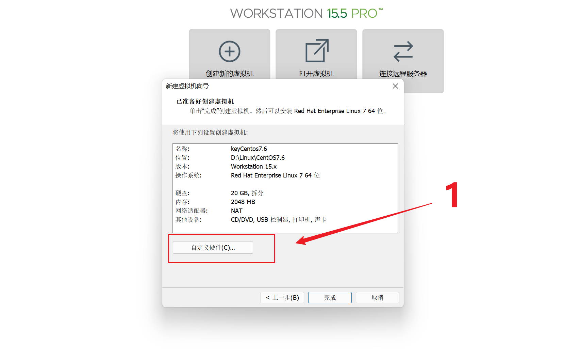Click the 新建虚拟机向导 dialog title
This screenshot has width=581, height=357.
tap(187, 86)
